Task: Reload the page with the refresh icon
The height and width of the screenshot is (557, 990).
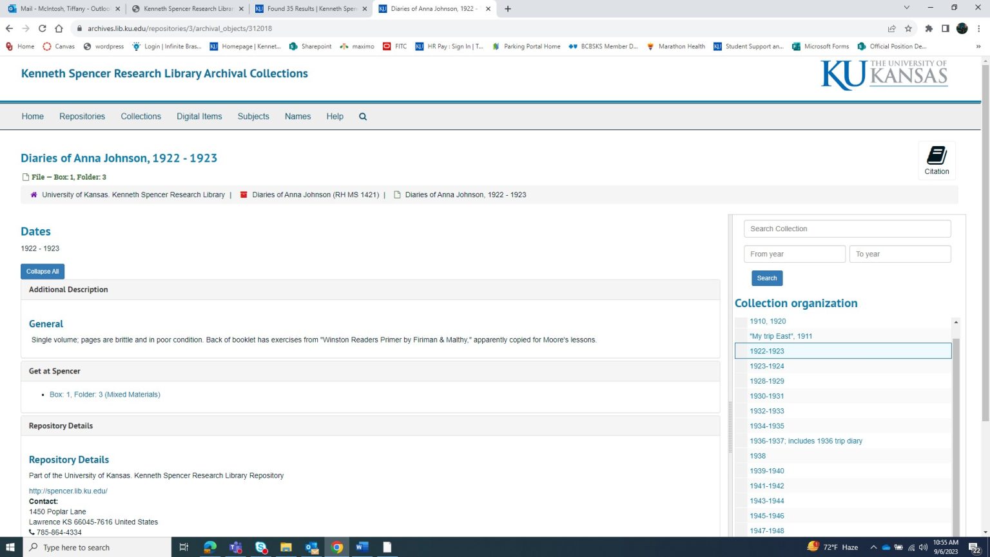Action: click(42, 28)
